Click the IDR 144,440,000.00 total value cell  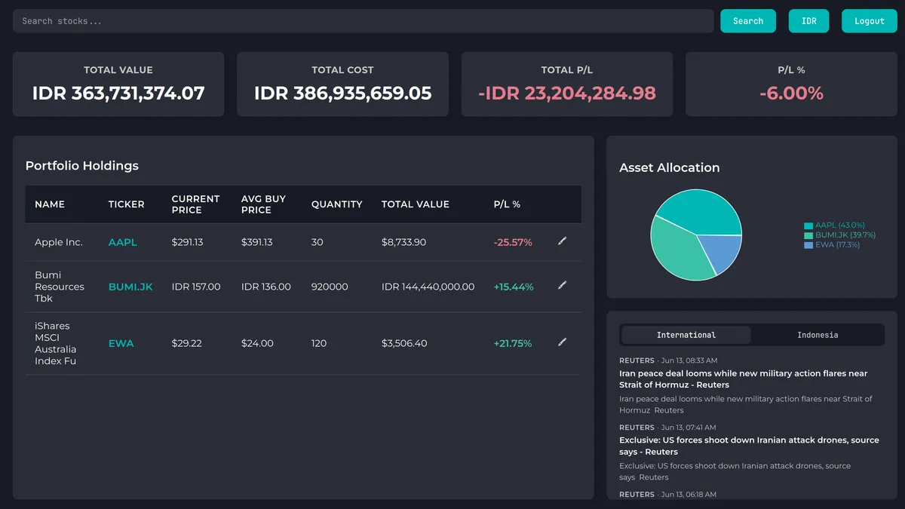tap(428, 287)
